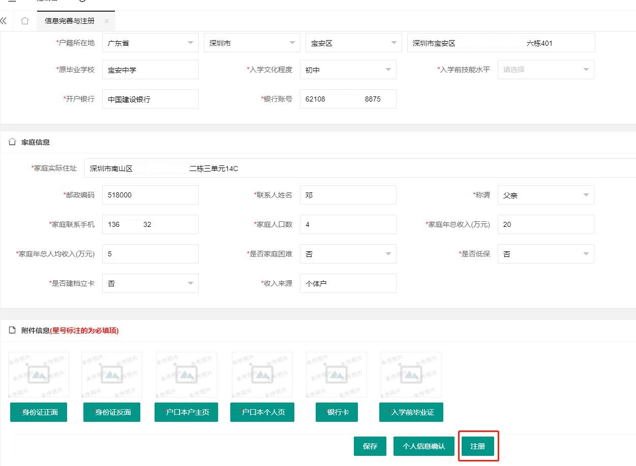Click the 家庭联系手机 input field
Image resolution: width=636 pixels, height=466 pixels.
click(x=150, y=224)
